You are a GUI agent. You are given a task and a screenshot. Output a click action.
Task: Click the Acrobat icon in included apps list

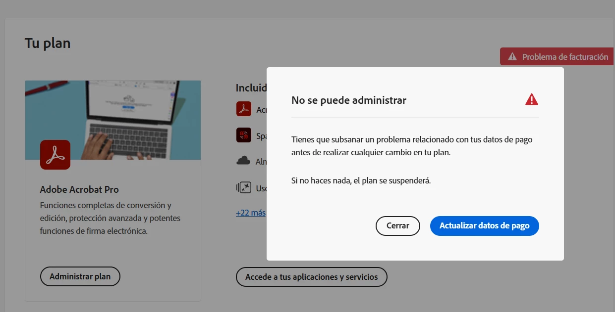244,109
